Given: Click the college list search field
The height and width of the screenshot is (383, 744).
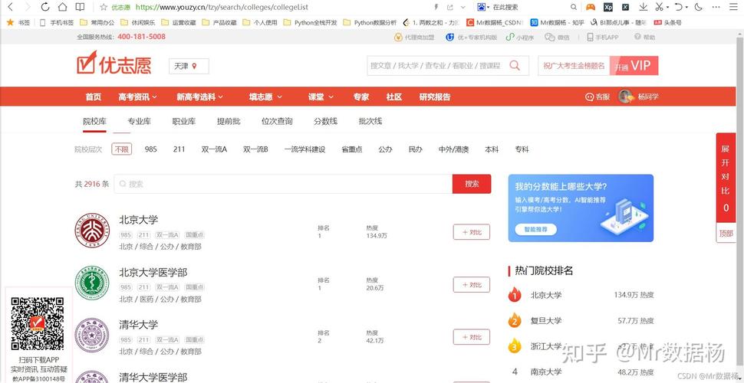Looking at the screenshot, I should click(283, 184).
